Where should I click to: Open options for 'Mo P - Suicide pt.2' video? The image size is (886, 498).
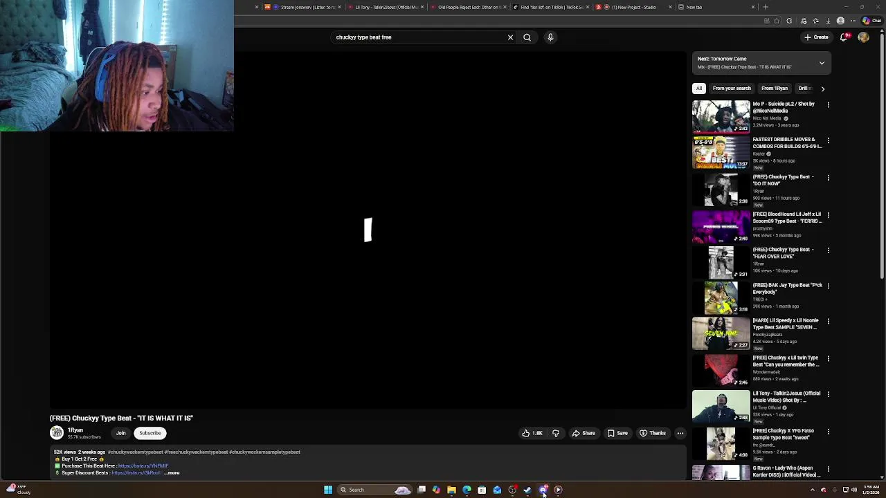tap(828, 104)
